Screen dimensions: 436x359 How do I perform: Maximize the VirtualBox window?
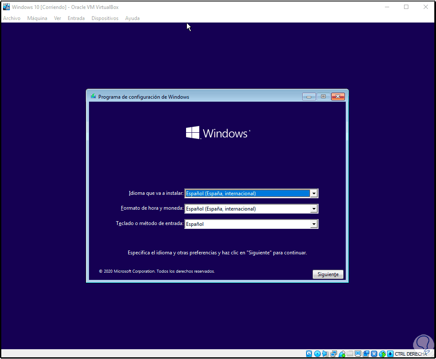[406, 7]
